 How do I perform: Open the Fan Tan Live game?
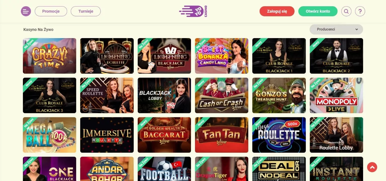pyautogui.click(x=222, y=135)
